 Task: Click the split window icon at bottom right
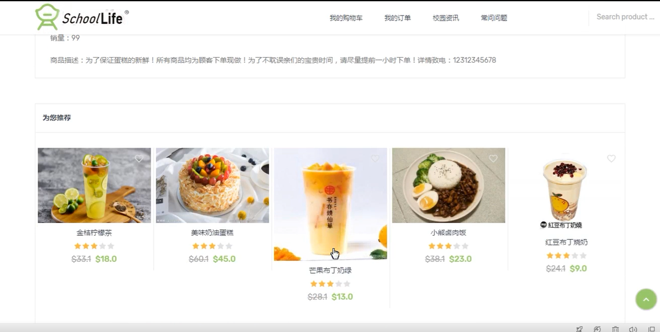651,329
